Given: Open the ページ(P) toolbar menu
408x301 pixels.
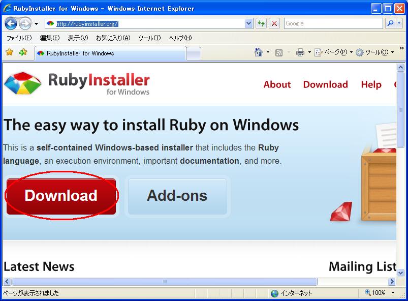Looking at the screenshot, I should point(334,52).
